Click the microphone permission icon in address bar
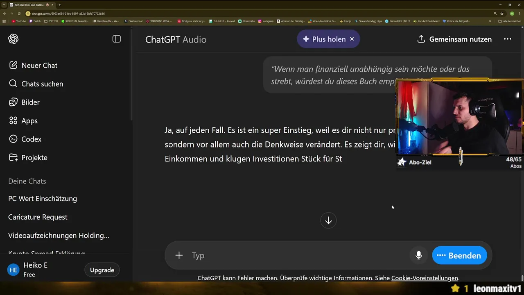 click(28, 14)
